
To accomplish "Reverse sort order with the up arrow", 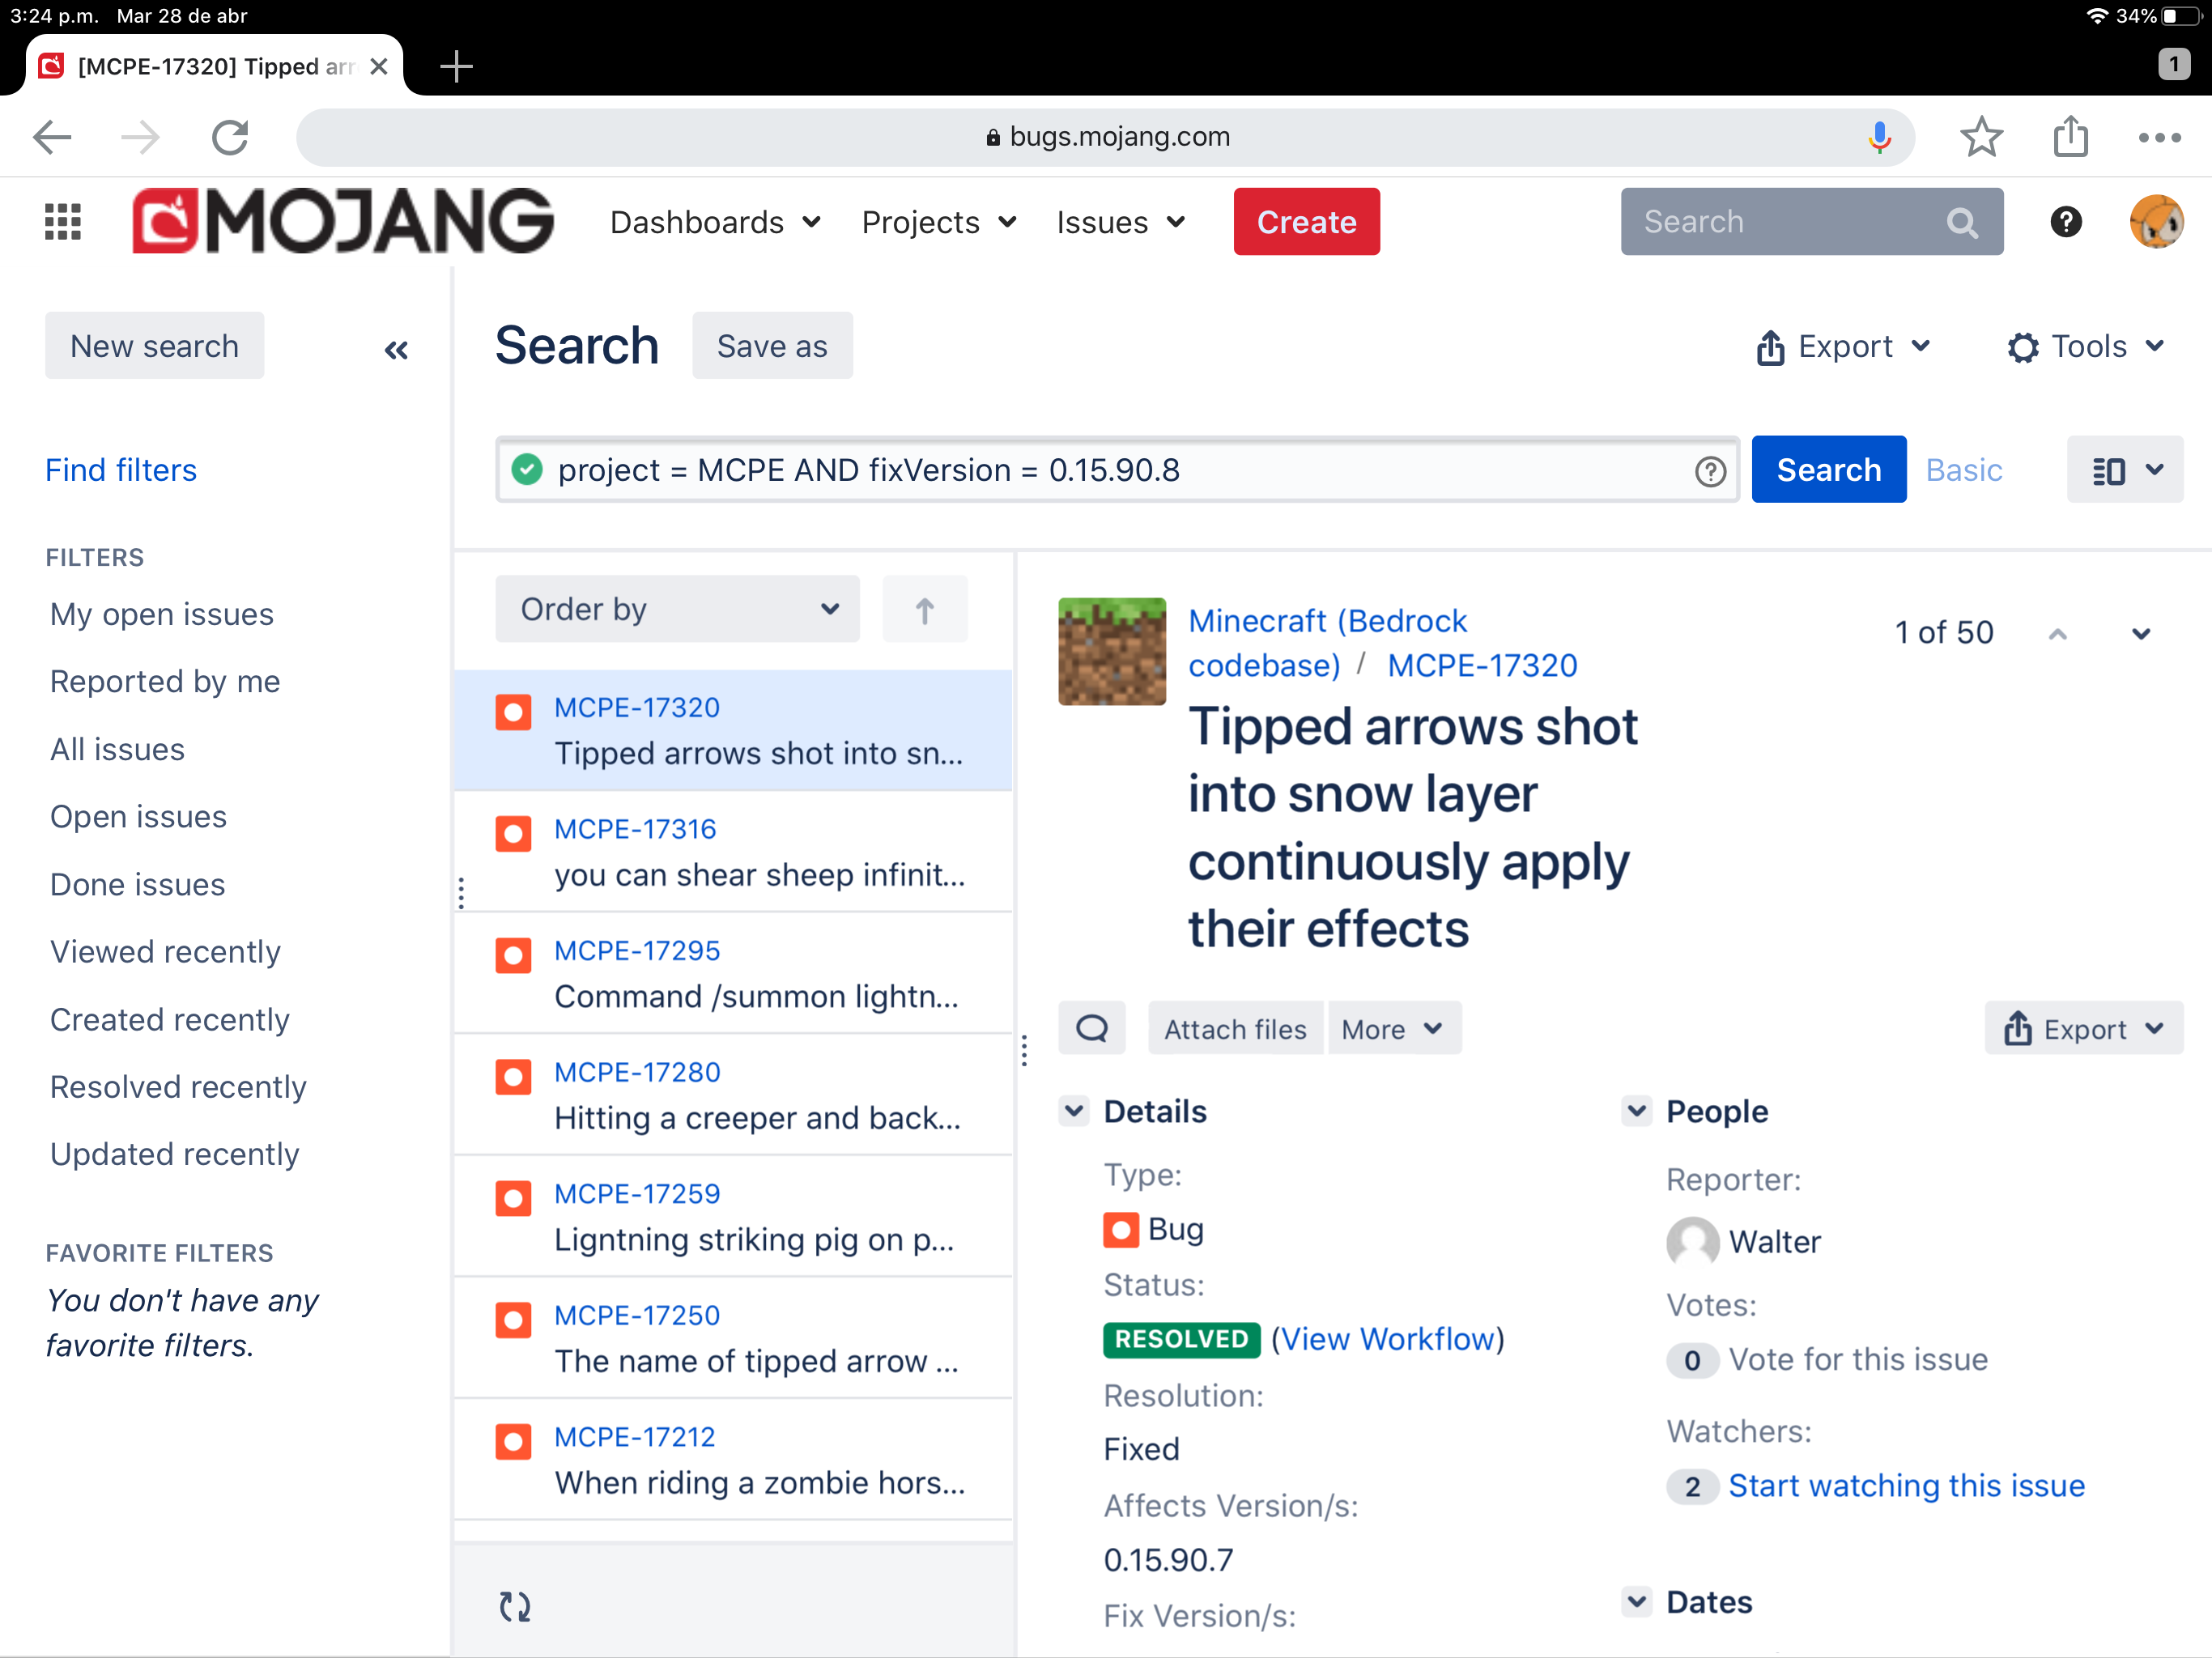I will tap(924, 609).
